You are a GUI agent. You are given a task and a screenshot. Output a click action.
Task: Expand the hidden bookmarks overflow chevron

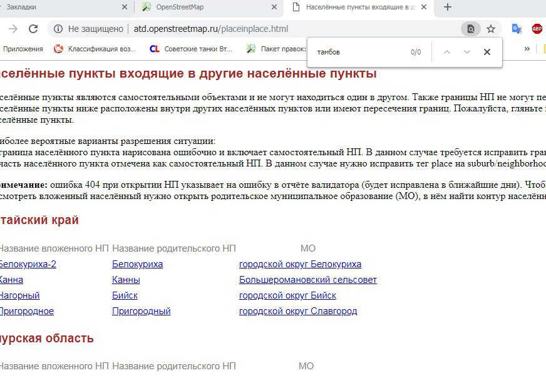click(527, 49)
